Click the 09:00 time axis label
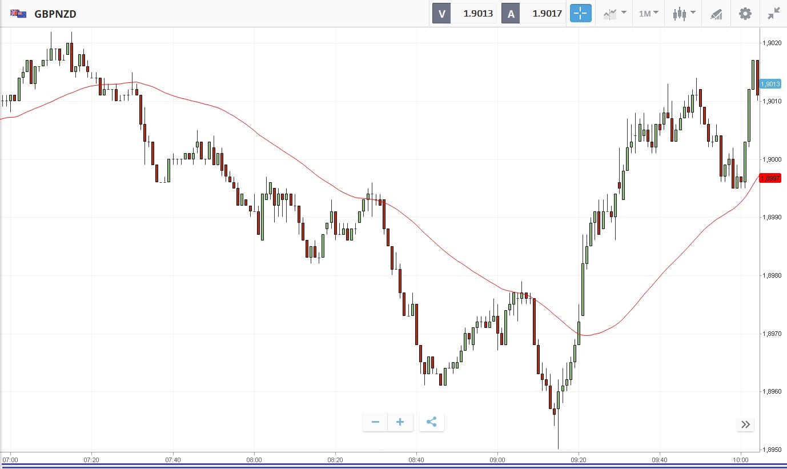The width and height of the screenshot is (787, 469). click(497, 460)
